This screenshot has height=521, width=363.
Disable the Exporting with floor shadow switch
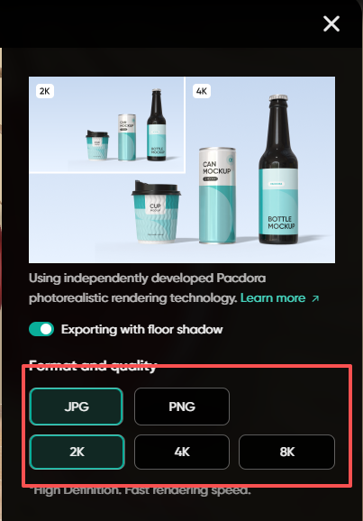click(41, 329)
